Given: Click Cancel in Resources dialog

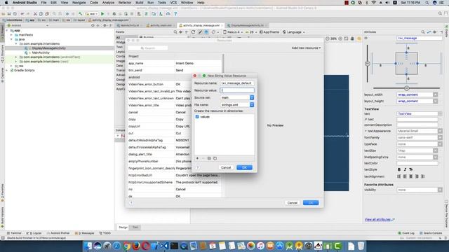Looking at the screenshot, I should (293, 203).
